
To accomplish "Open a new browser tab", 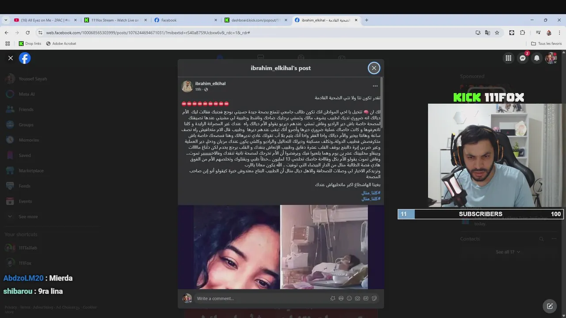I will click(367, 20).
